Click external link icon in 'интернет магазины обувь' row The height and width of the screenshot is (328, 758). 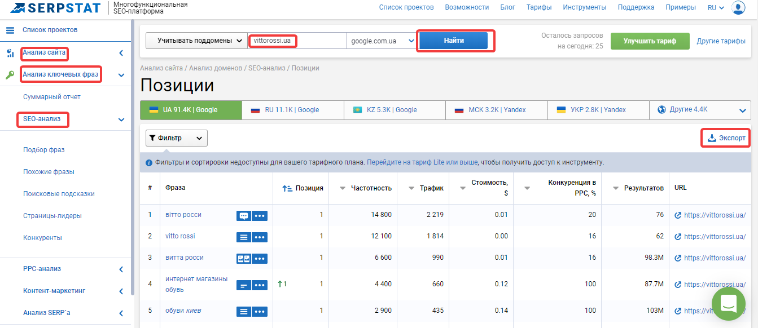[678, 284]
